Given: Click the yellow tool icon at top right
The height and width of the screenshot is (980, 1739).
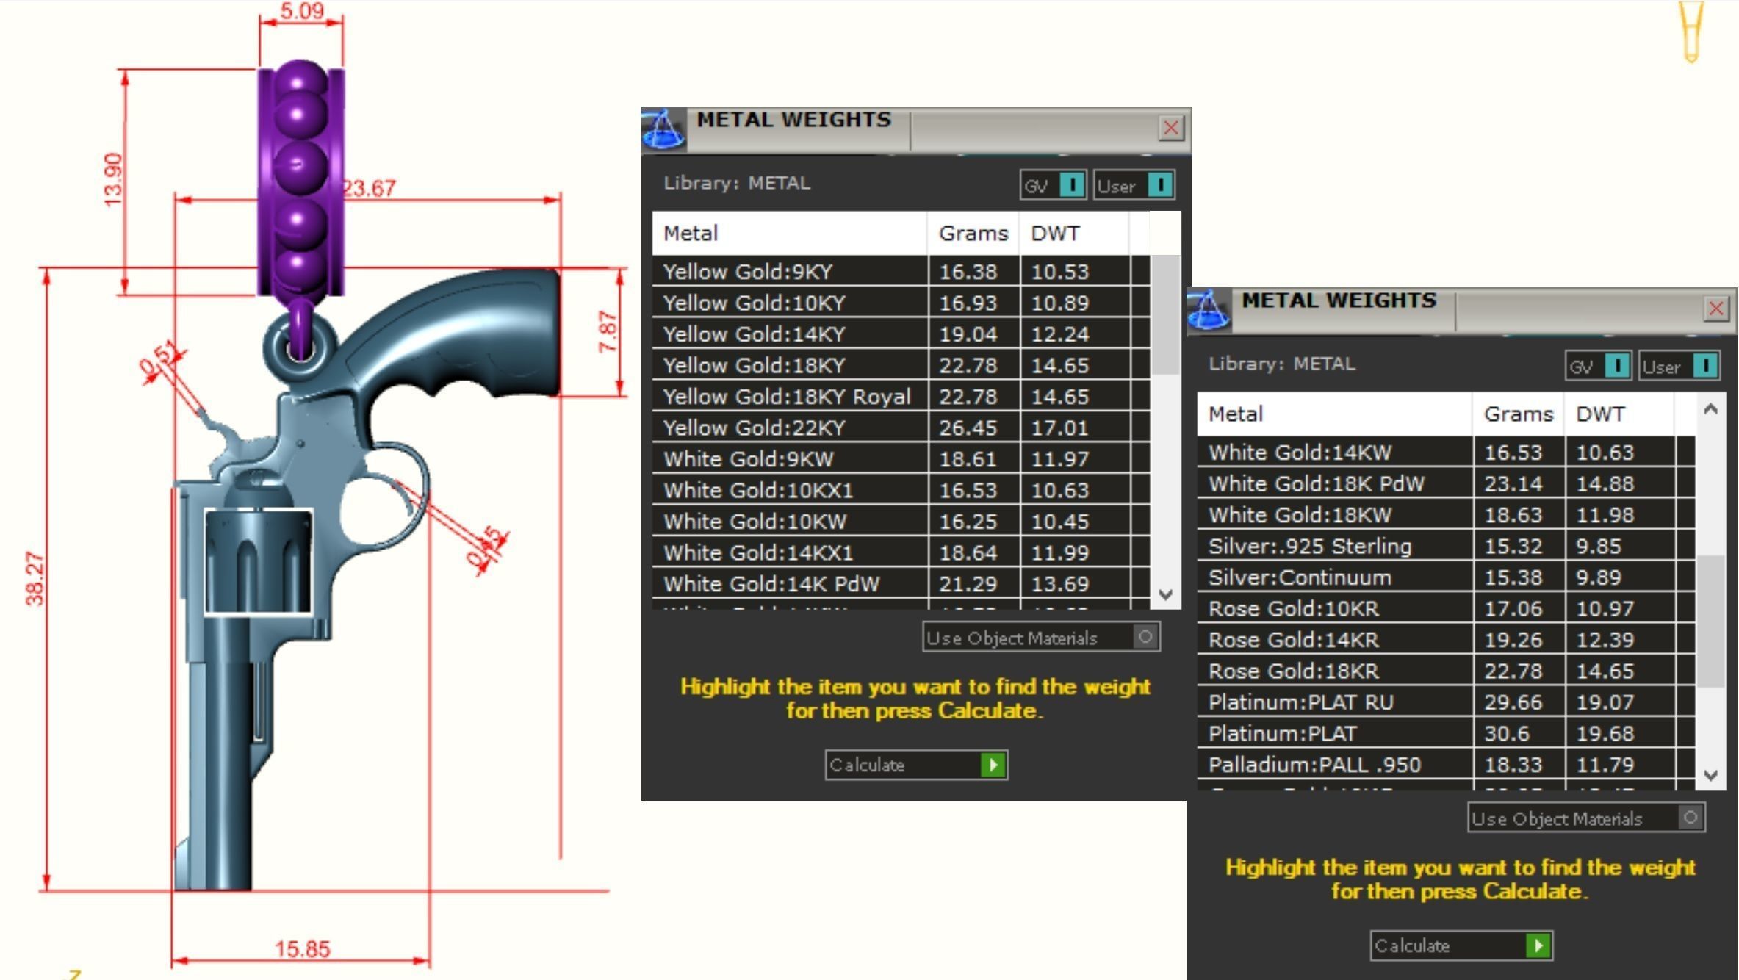Looking at the screenshot, I should click(x=1691, y=31).
